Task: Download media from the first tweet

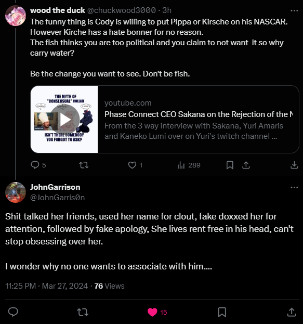Action: [x=294, y=165]
